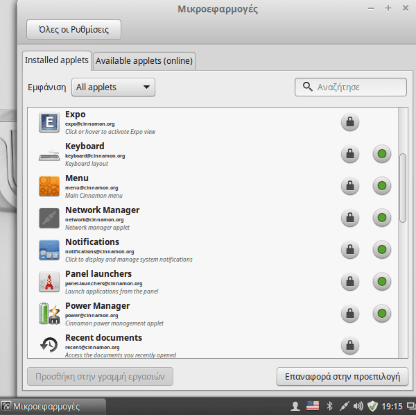This screenshot has width=416, height=415.
Task: Click 'Click or hover to activate Expo view' description
Action: pyautogui.click(x=110, y=132)
